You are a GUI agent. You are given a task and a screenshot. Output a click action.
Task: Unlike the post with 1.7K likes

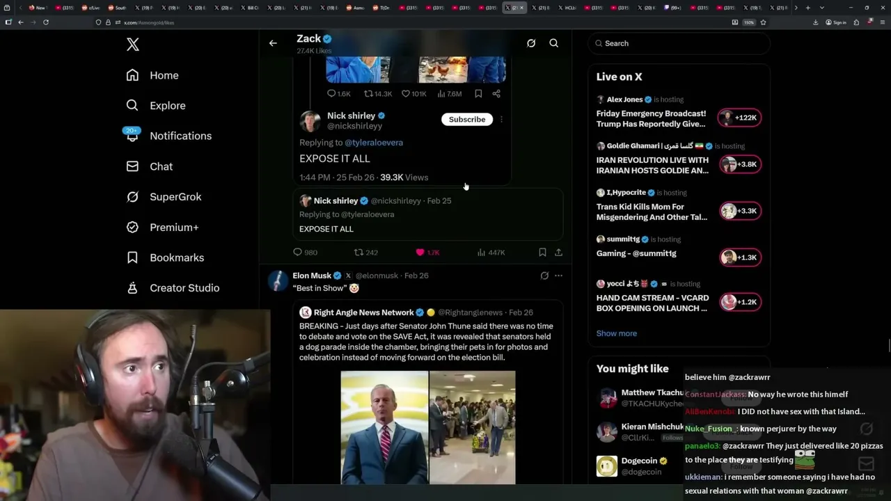coord(420,252)
